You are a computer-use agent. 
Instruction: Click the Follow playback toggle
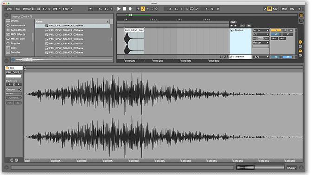(91, 9)
